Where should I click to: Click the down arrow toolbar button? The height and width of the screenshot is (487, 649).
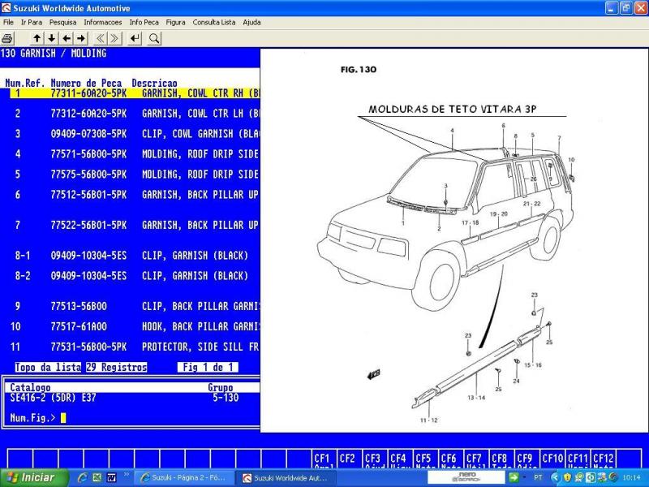pyautogui.click(x=51, y=38)
